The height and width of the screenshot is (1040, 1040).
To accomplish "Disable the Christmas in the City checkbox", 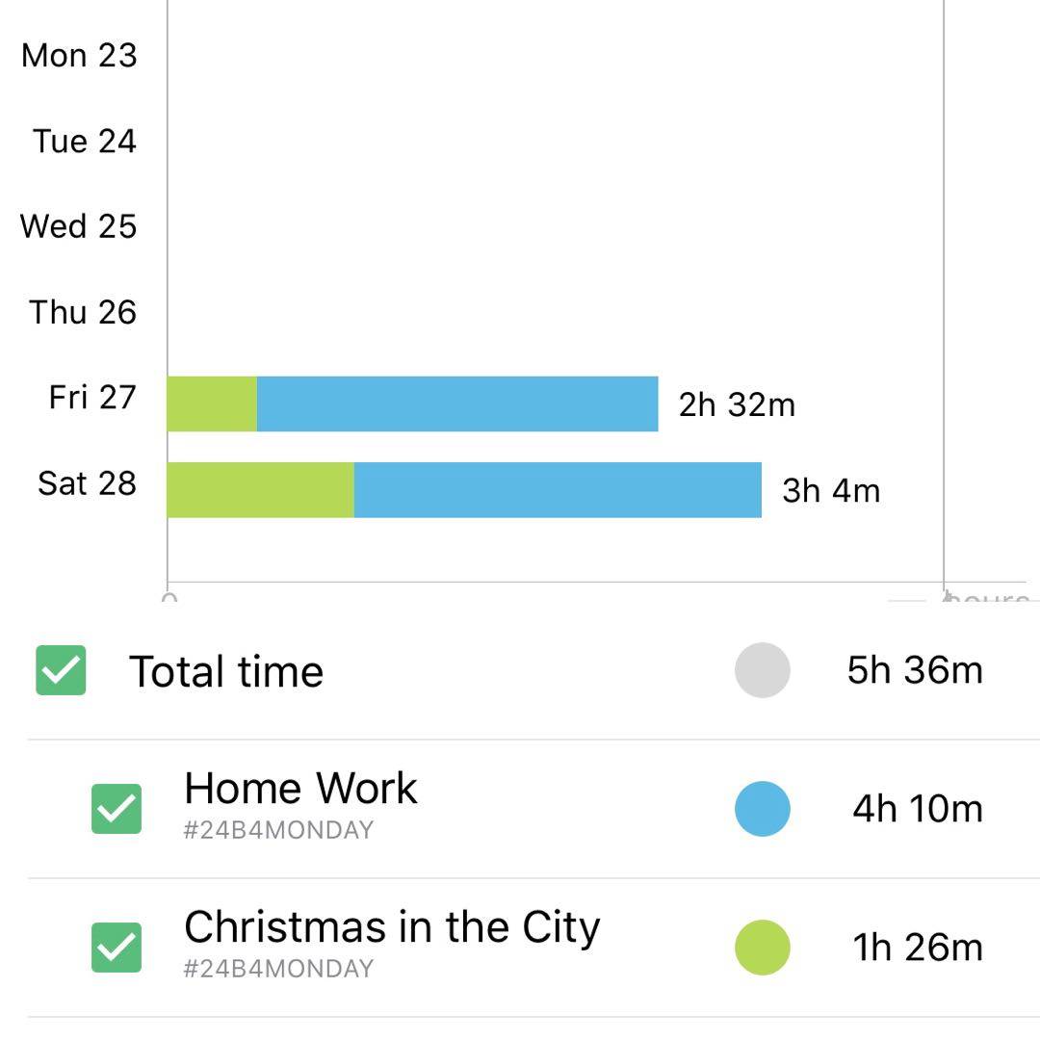I will pyautogui.click(x=117, y=948).
